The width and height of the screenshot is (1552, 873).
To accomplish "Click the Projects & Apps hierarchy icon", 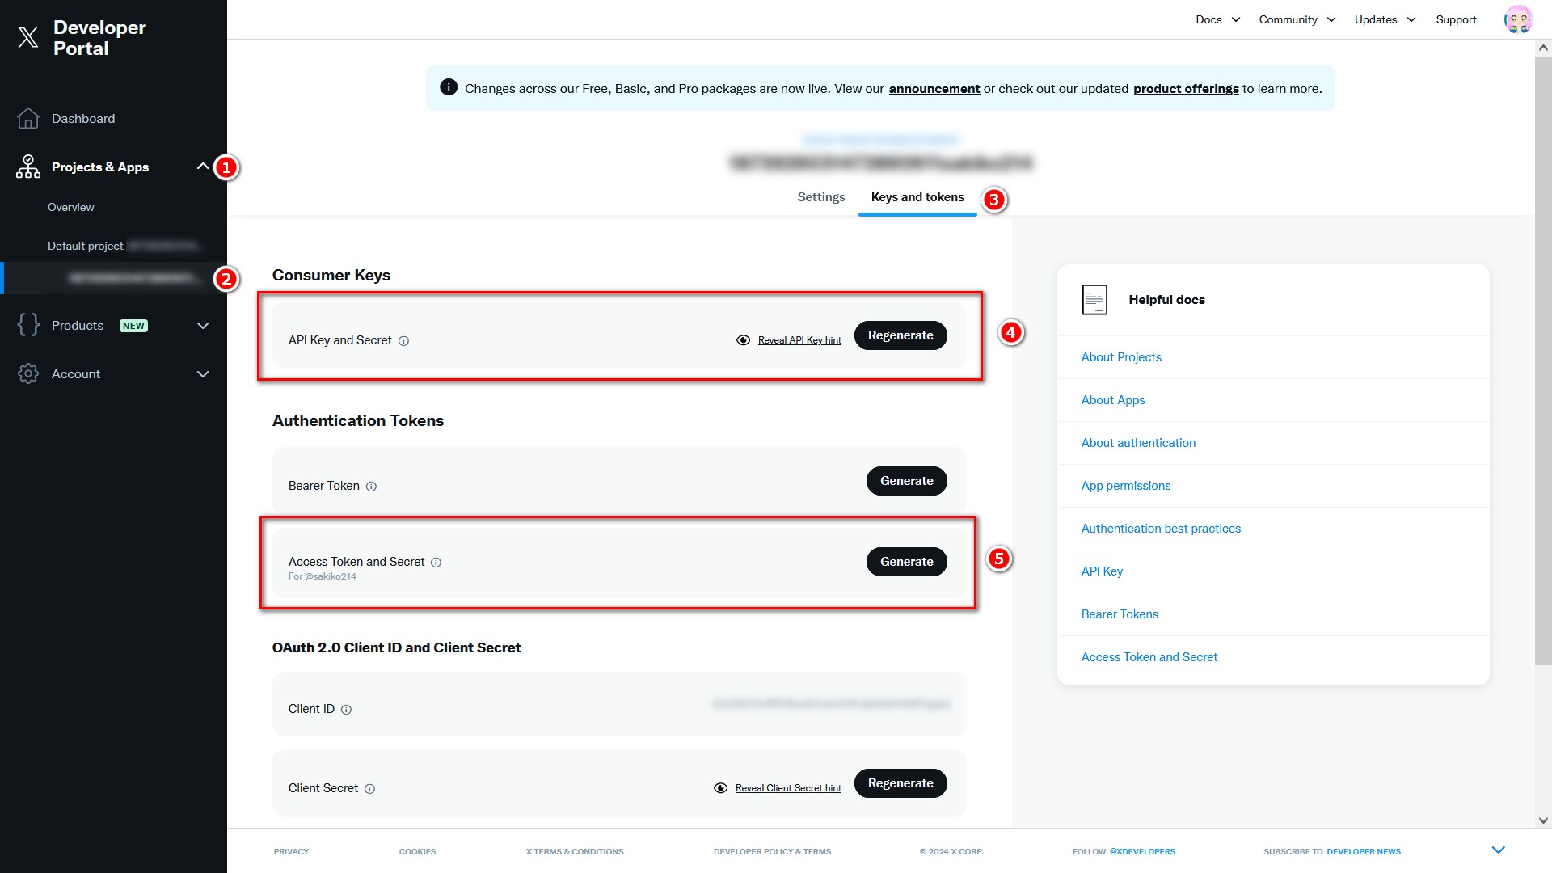I will pos(28,167).
